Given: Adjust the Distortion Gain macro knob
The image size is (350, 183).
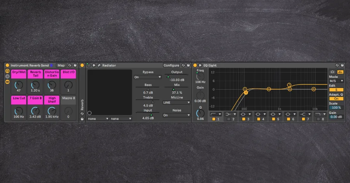Looking at the screenshot, I should [x=52, y=85].
